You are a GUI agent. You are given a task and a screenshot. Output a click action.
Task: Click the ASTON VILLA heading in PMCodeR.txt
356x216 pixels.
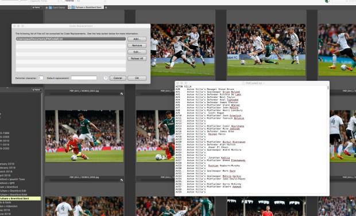point(183,87)
